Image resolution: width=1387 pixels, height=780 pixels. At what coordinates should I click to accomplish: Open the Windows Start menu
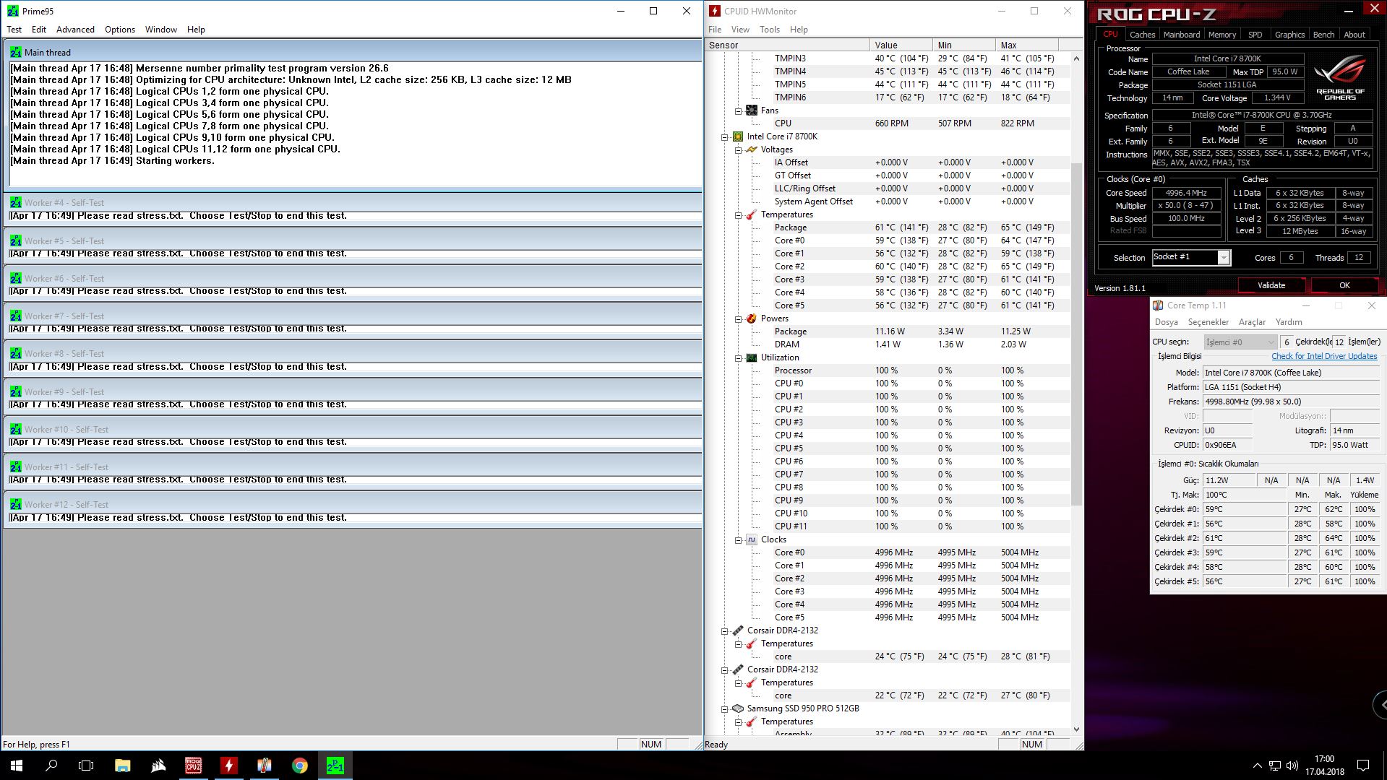[x=17, y=766]
